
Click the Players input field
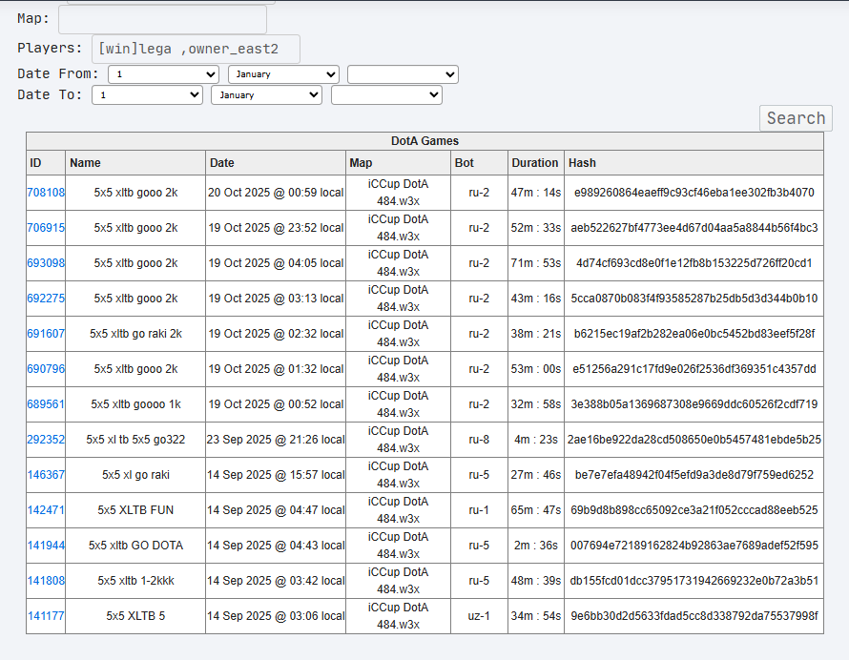[196, 49]
